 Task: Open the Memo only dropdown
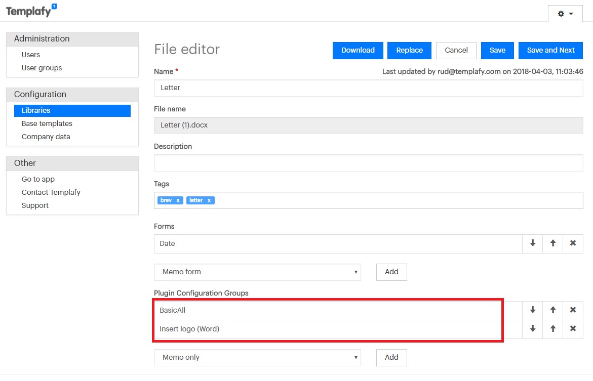tap(257, 357)
